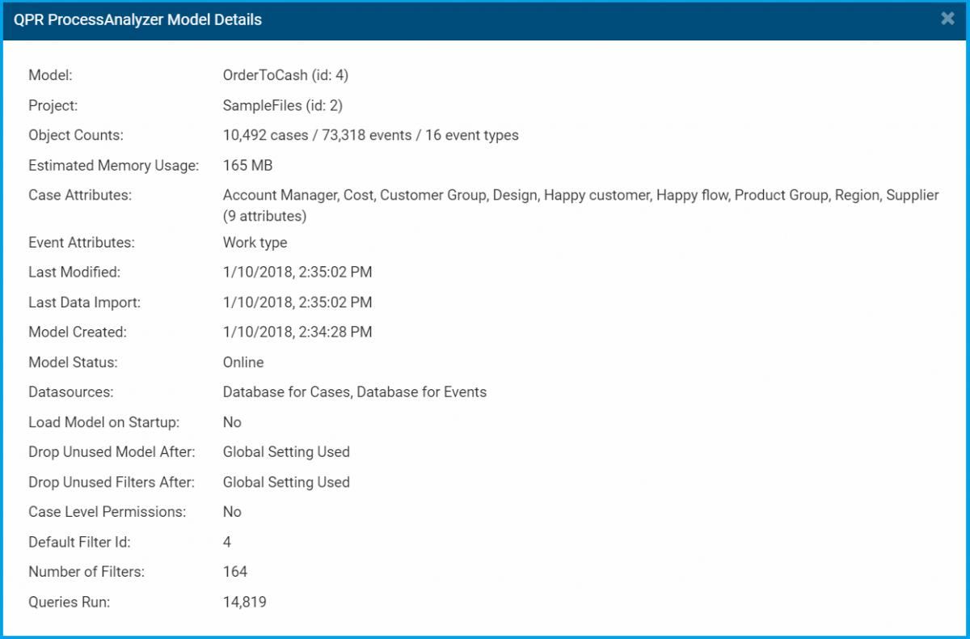Click the 'Model:' label

[x=50, y=75]
